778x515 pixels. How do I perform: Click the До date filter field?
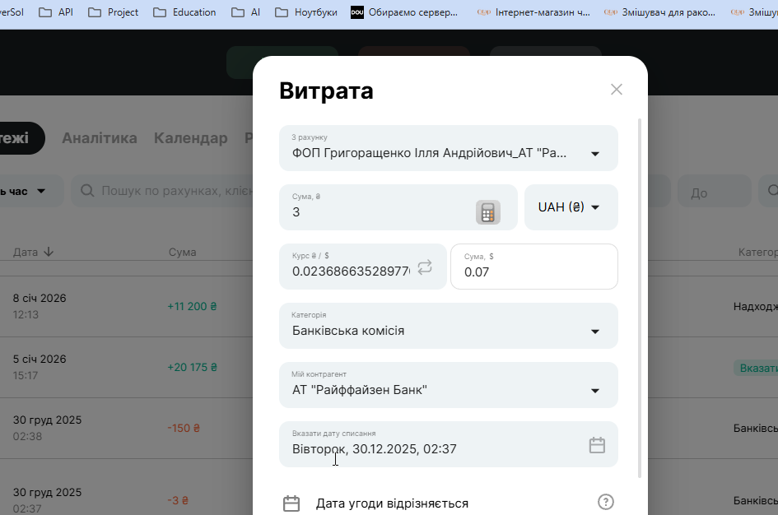(715, 192)
